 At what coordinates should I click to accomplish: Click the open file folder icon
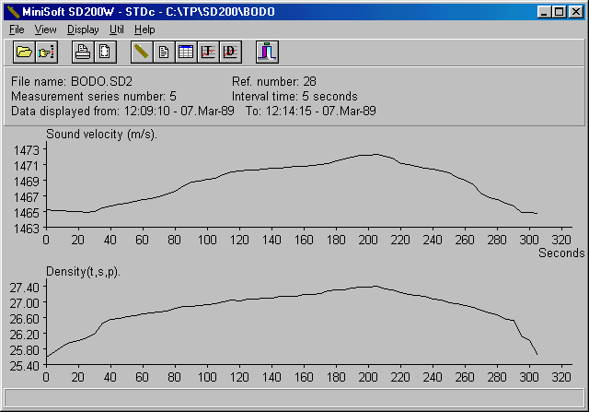pyautogui.click(x=24, y=52)
